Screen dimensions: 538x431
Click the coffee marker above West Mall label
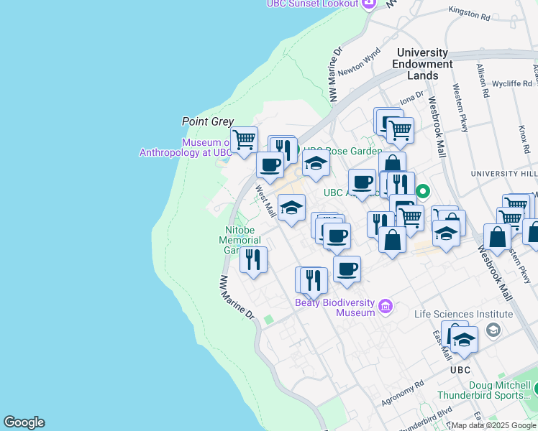[270, 165]
